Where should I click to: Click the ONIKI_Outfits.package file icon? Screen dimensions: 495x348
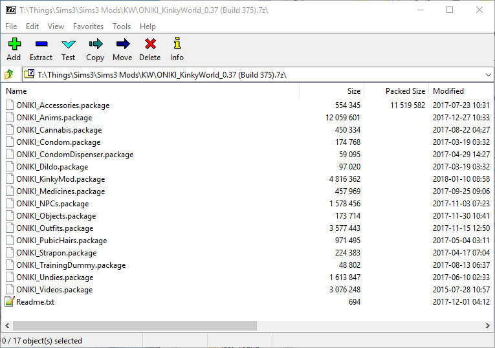(x=10, y=228)
